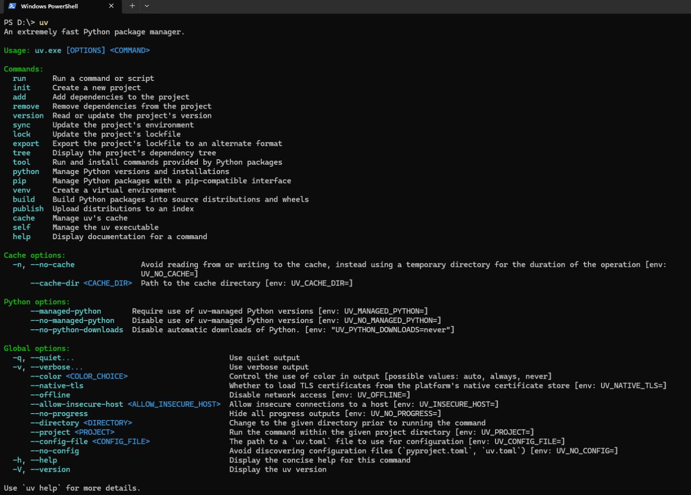This screenshot has height=495, width=691.
Task: Click the '--directory' option
Action: pyautogui.click(x=55, y=424)
